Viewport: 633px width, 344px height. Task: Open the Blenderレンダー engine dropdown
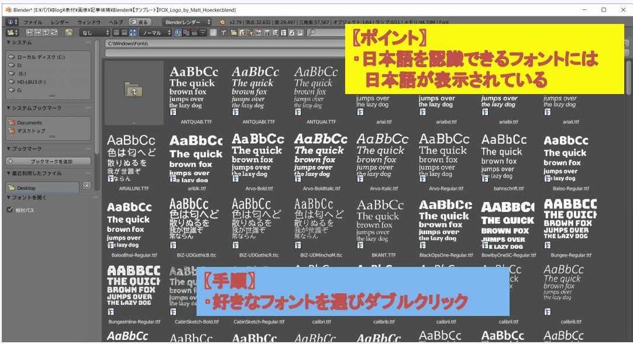(187, 22)
